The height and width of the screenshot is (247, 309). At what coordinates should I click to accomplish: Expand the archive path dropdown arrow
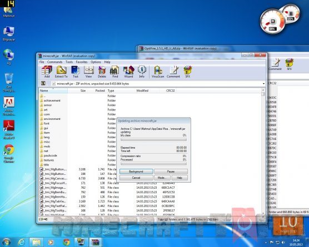pos(263,84)
